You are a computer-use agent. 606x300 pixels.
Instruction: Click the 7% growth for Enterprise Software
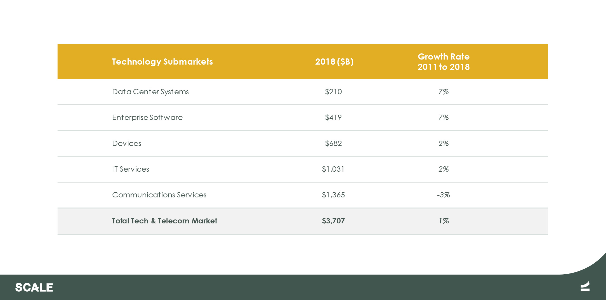click(444, 117)
